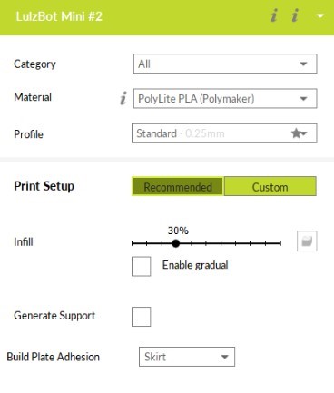The image size is (334, 393).
Task: Click the Enable gradual label
Action: pos(195,265)
